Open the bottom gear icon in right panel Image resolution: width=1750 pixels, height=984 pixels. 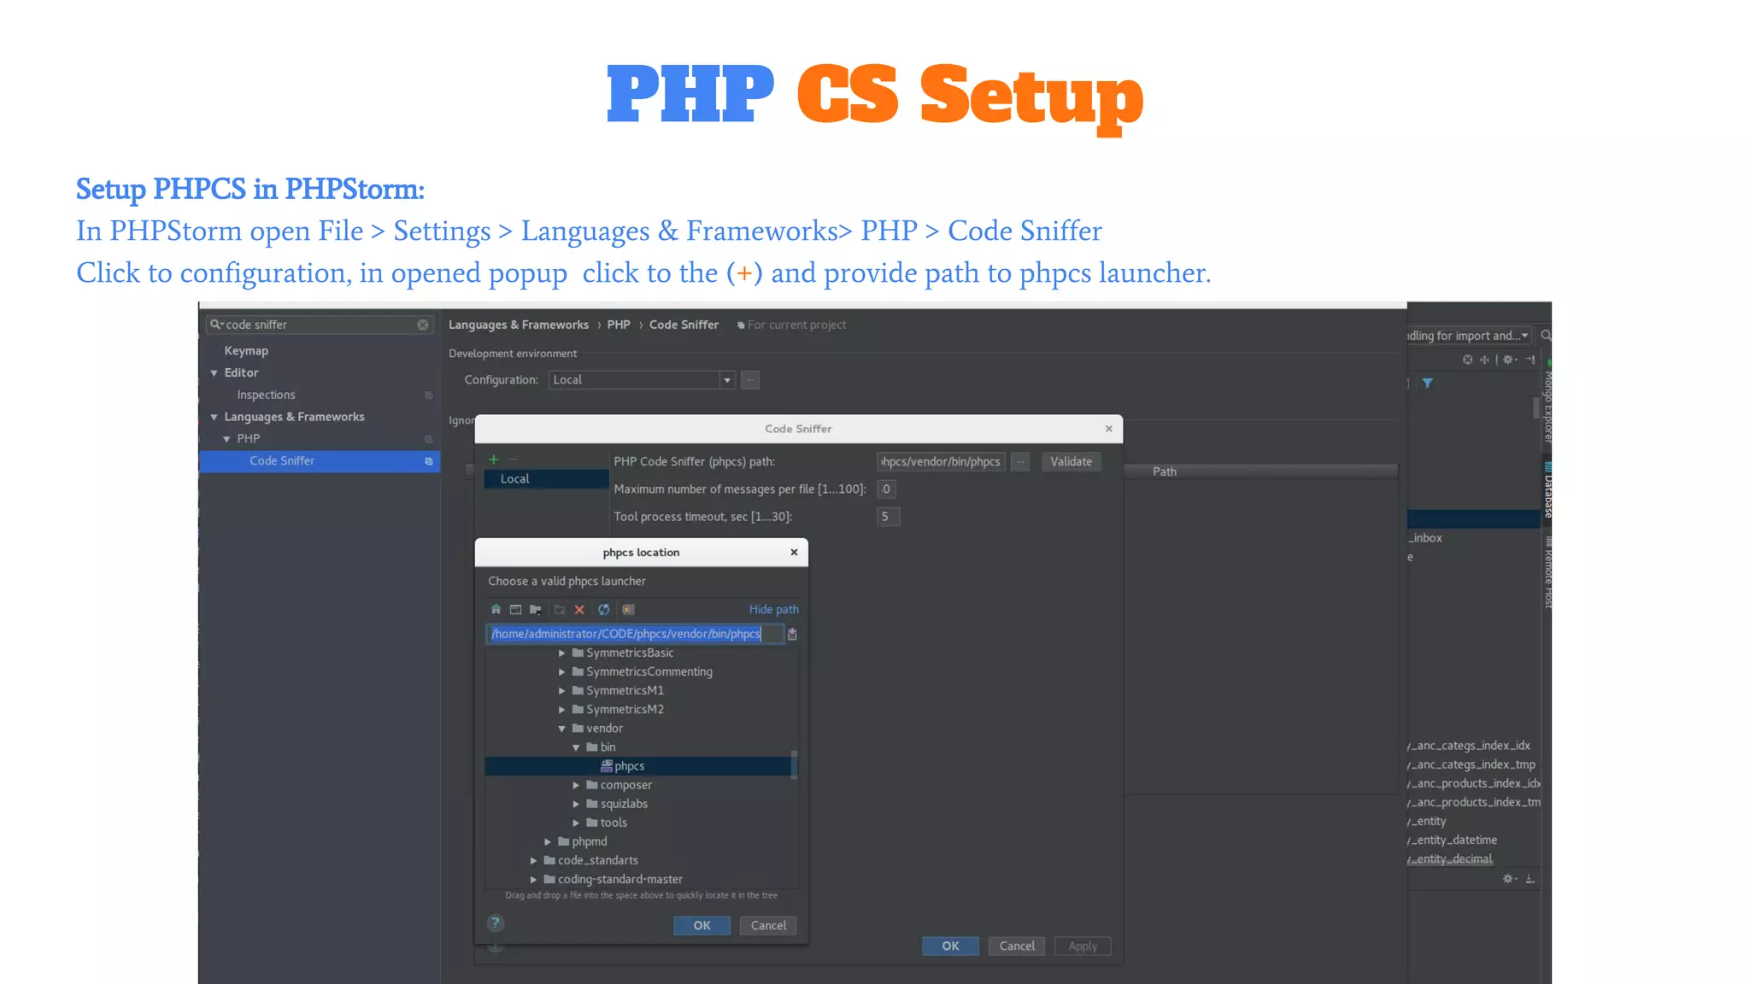click(1509, 879)
